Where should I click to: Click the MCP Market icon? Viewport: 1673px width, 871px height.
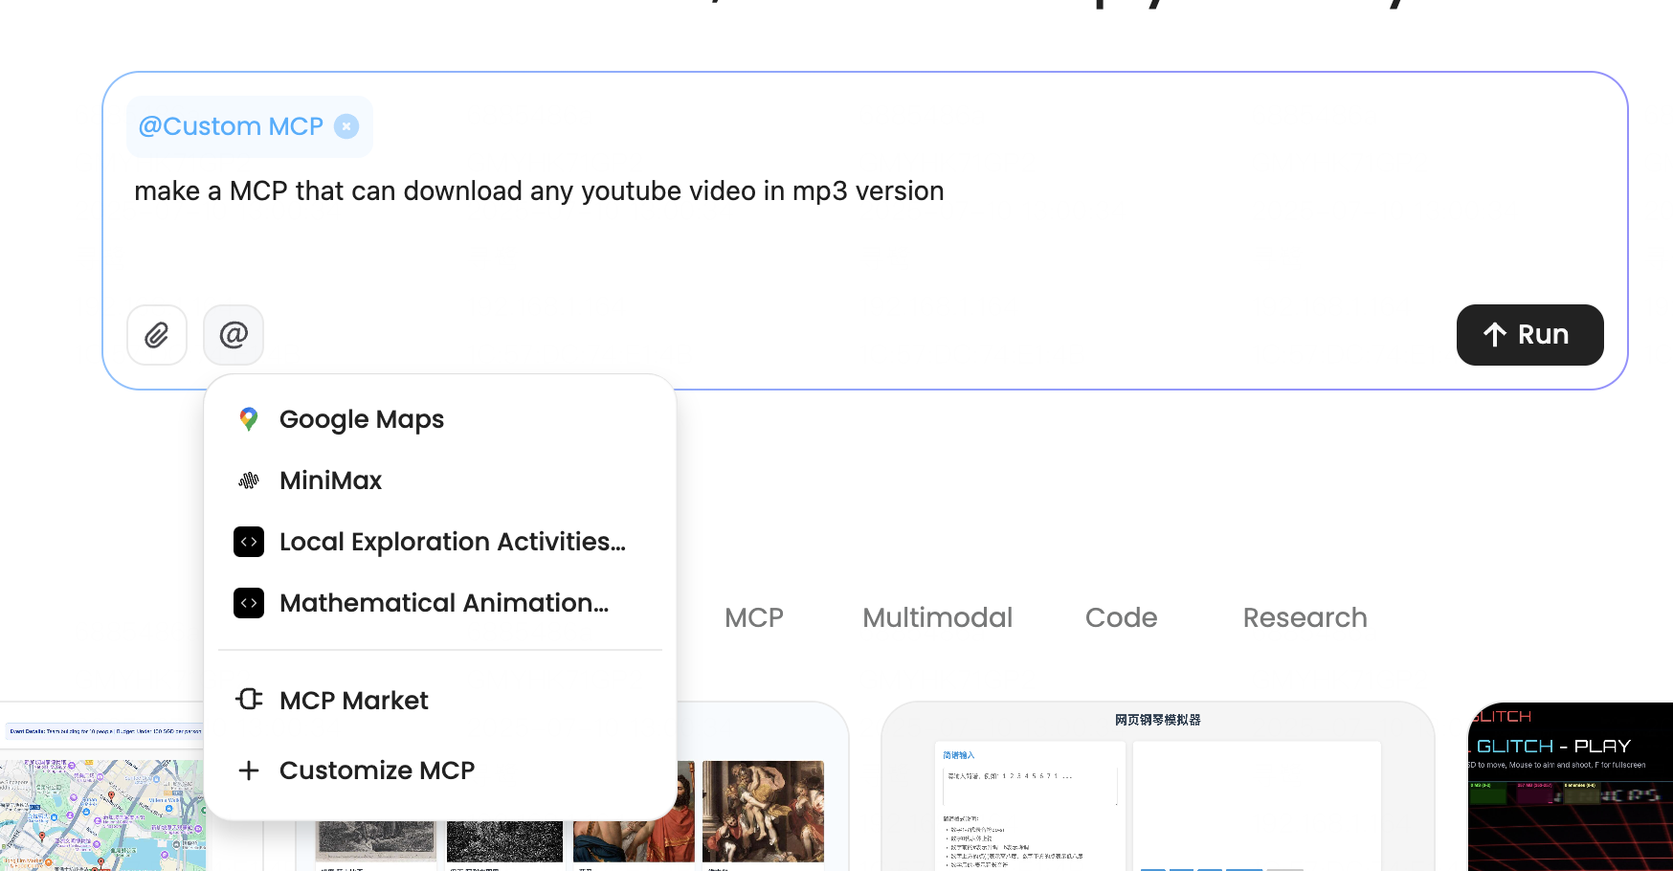248,700
